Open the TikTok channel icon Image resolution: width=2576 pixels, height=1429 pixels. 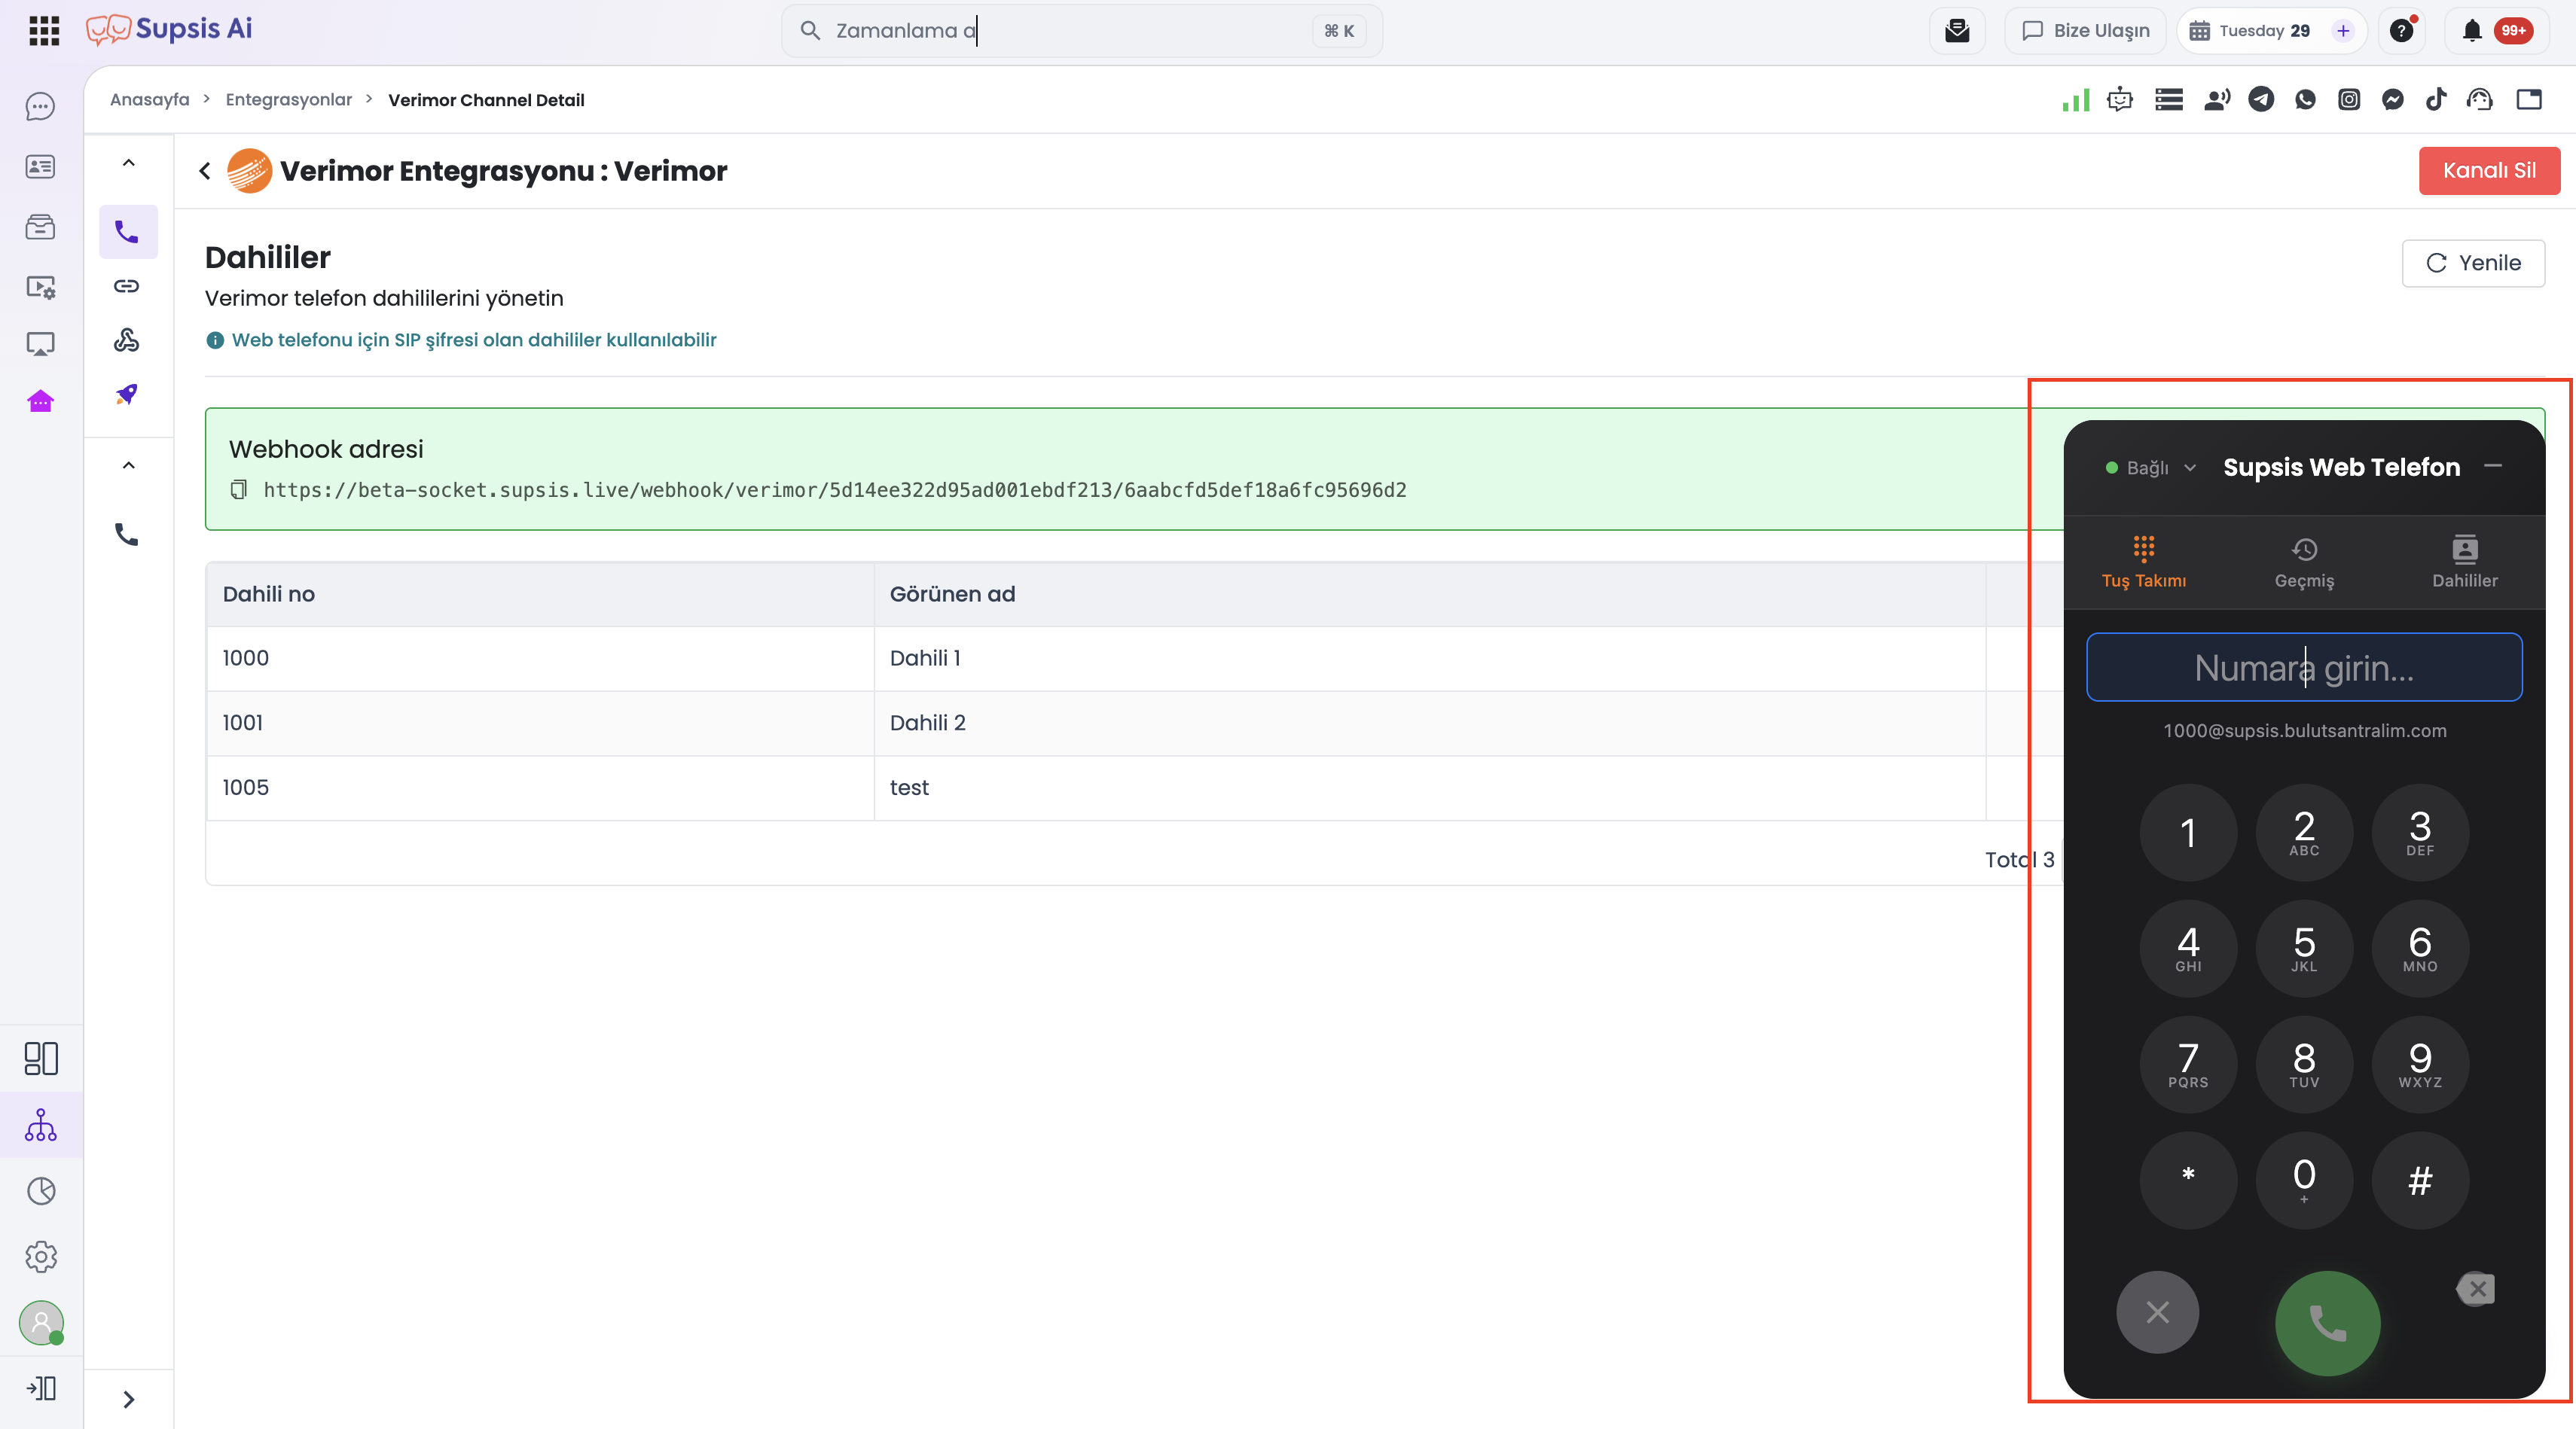click(x=2436, y=100)
